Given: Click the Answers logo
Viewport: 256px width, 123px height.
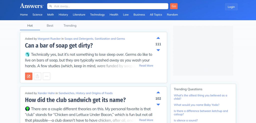Looking at the screenshot, I should (x=31, y=6).
